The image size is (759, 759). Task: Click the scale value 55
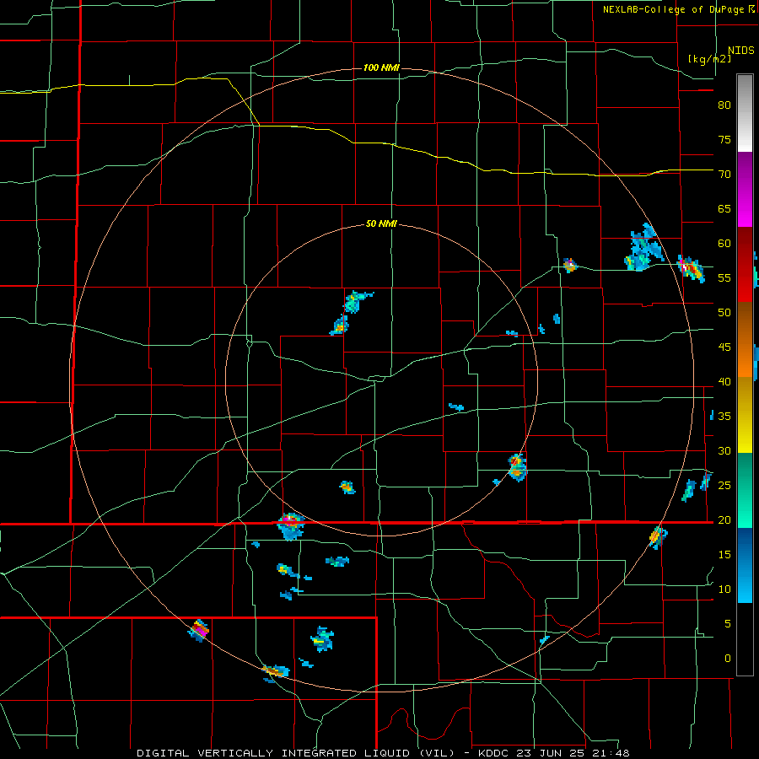click(724, 277)
